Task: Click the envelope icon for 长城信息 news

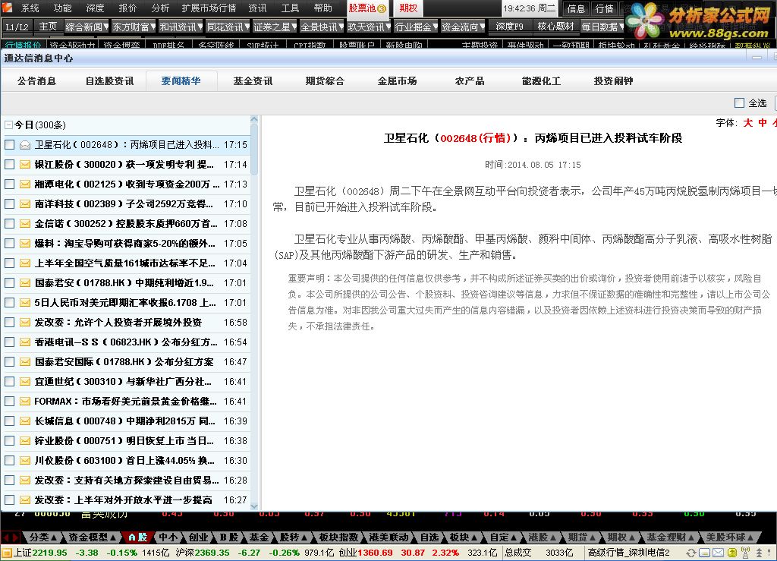Action: [x=25, y=421]
